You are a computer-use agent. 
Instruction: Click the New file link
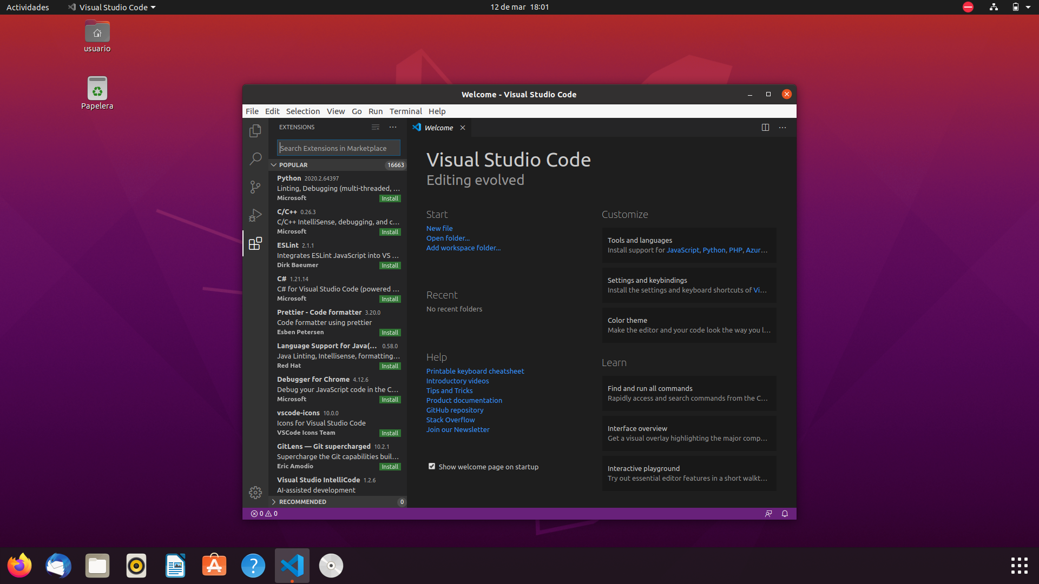439,228
